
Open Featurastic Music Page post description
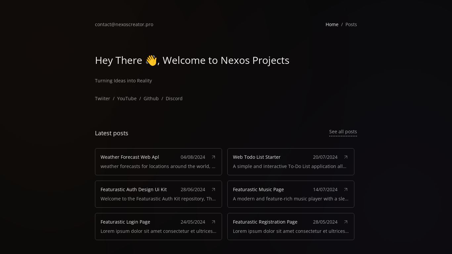pyautogui.click(x=291, y=199)
